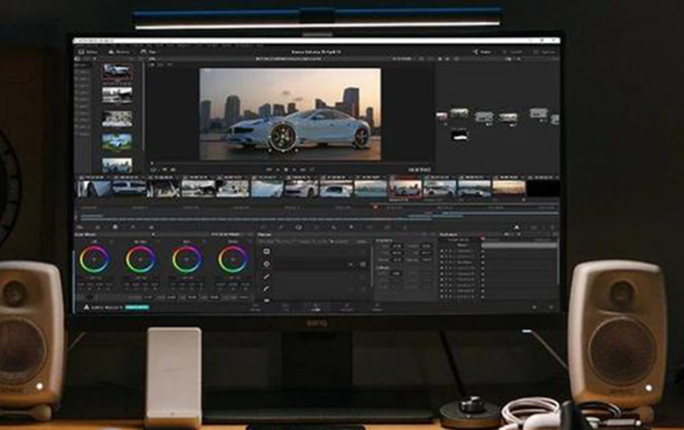This screenshot has width=684, height=430.
Task: Open the Tracker palette icon
Action: click(x=316, y=227)
